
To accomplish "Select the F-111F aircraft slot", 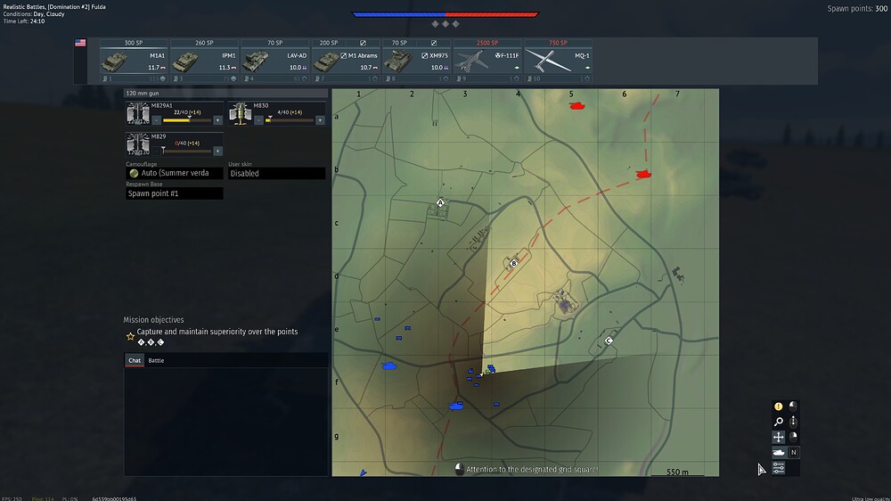I will (x=487, y=61).
